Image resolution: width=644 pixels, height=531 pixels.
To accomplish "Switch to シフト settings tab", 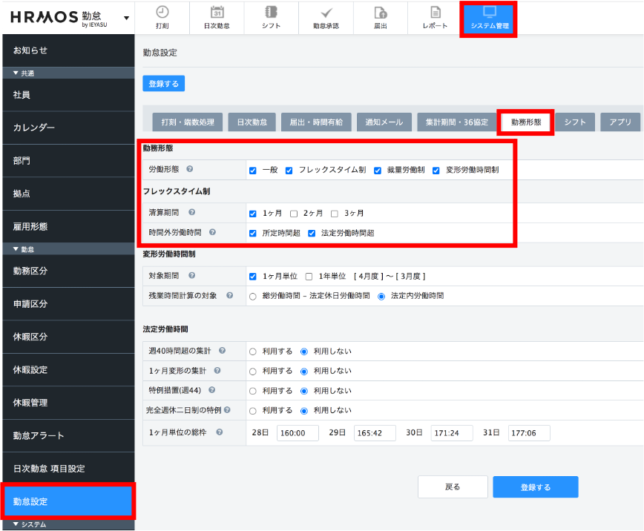I will 574,122.
